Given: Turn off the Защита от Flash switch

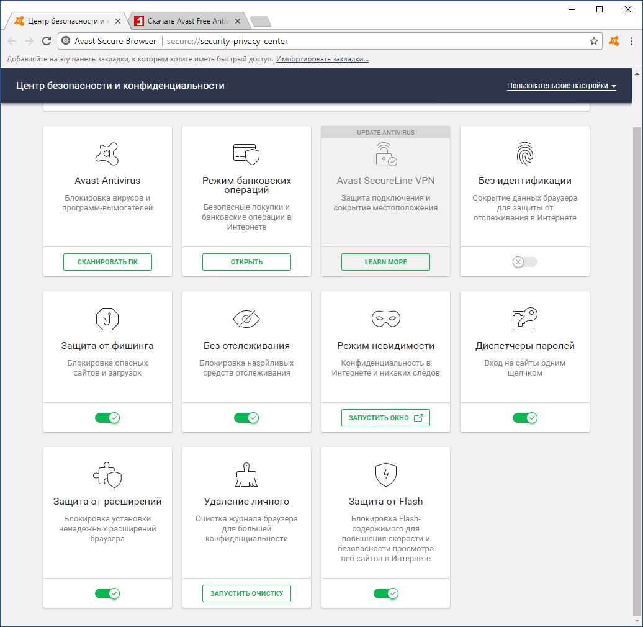Looking at the screenshot, I should click(385, 593).
